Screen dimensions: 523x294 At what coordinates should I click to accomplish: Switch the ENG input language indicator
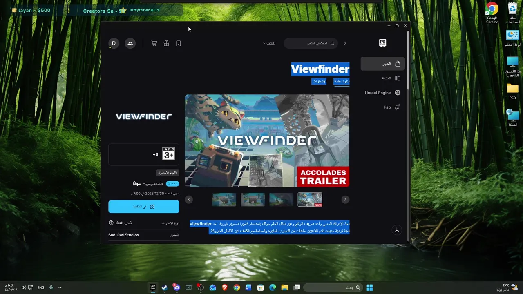click(x=41, y=287)
